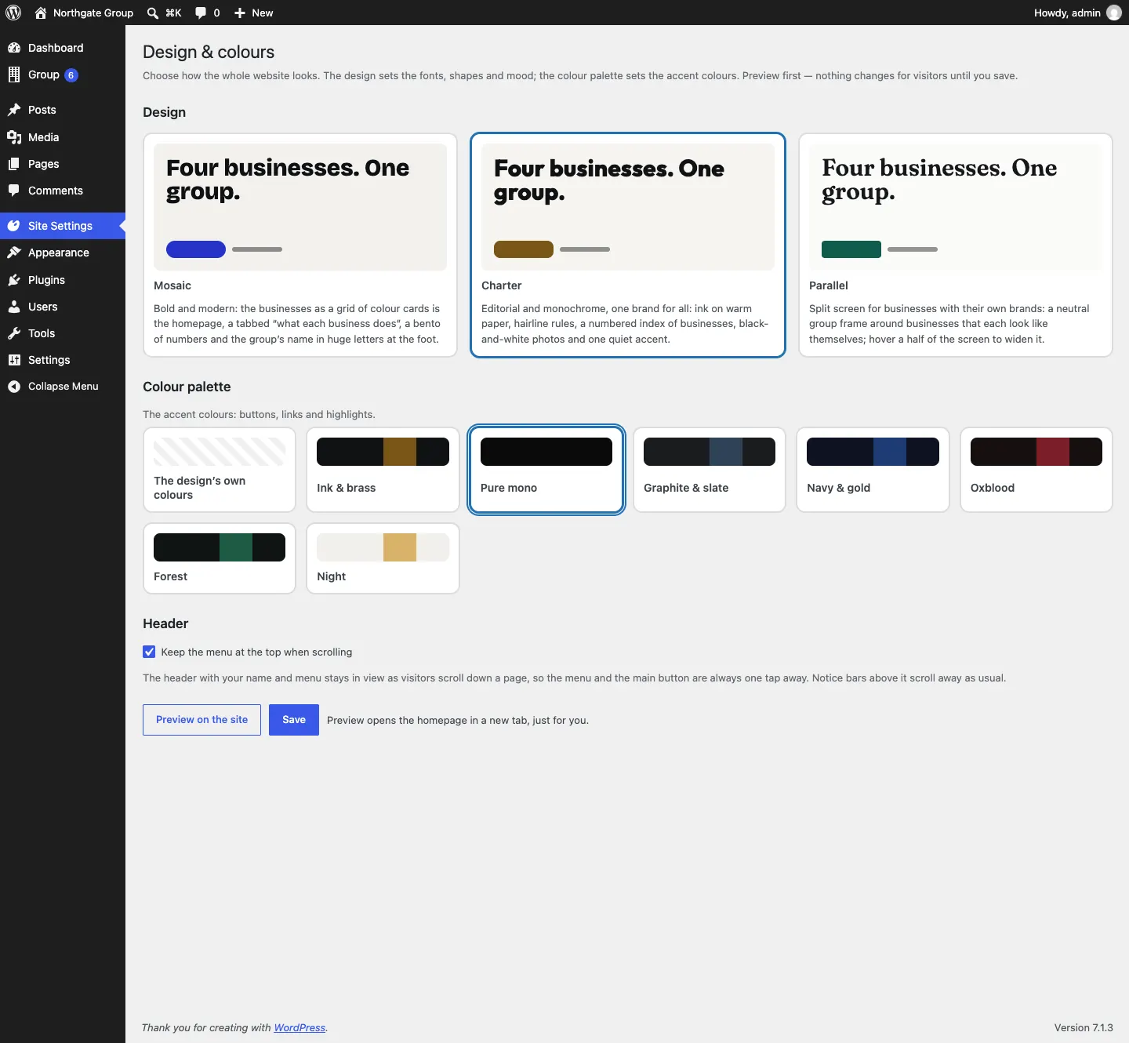Viewport: 1129px width, 1043px height.
Task: Click the Collapse Menu arrow icon
Action: tap(14, 387)
